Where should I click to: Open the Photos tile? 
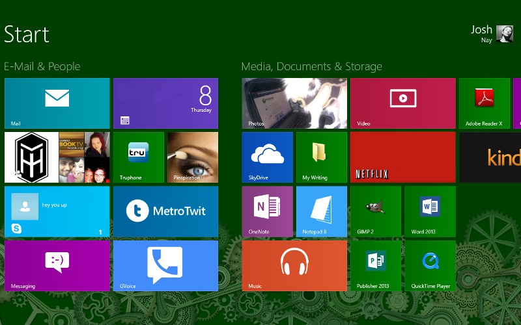[x=294, y=103]
